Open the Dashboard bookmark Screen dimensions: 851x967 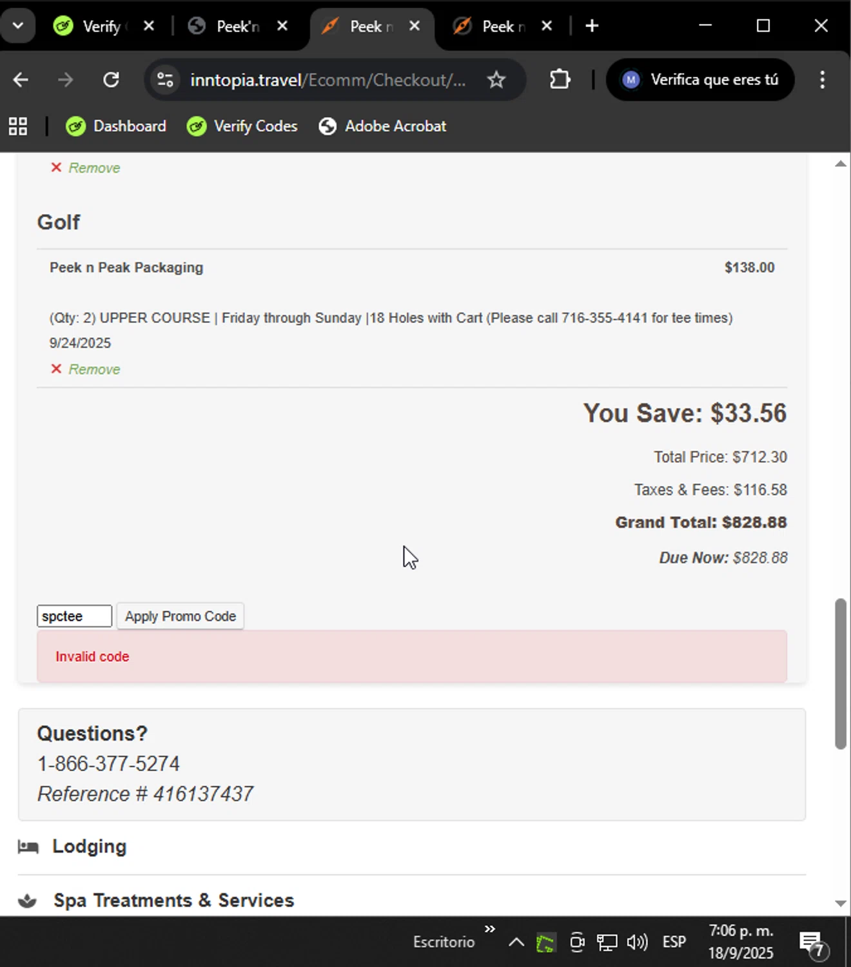click(116, 126)
